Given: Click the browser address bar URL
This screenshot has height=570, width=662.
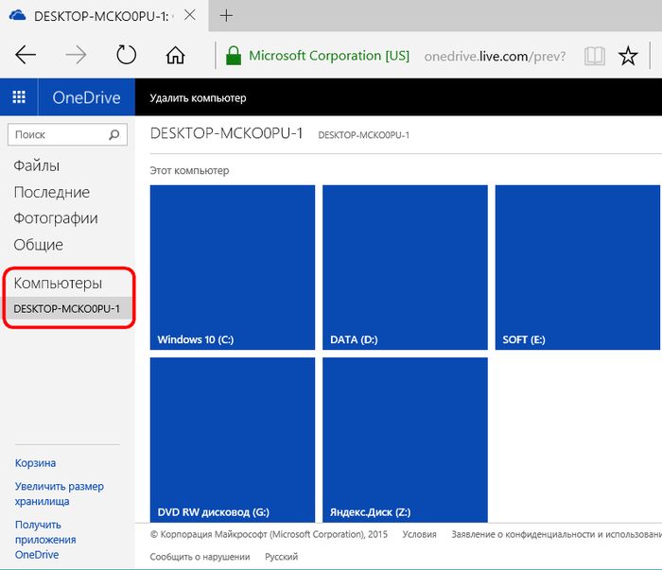Looking at the screenshot, I should (x=496, y=56).
